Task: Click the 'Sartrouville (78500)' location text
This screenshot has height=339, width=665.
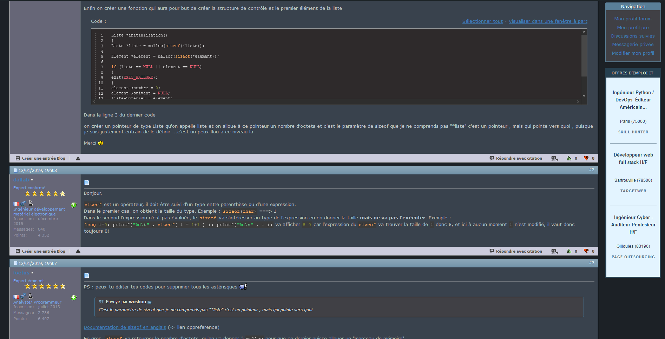Action: (633, 180)
